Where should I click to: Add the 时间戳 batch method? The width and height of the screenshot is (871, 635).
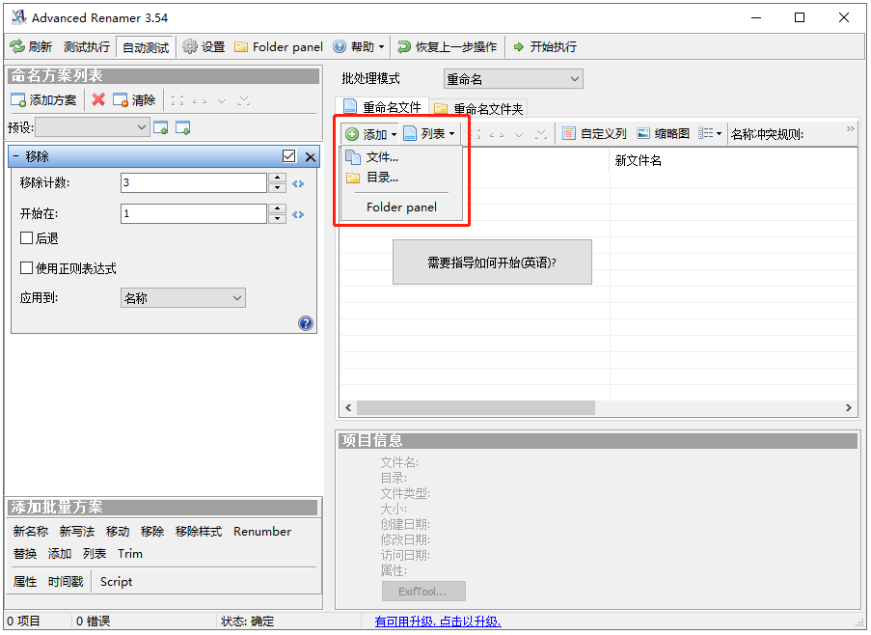point(65,582)
